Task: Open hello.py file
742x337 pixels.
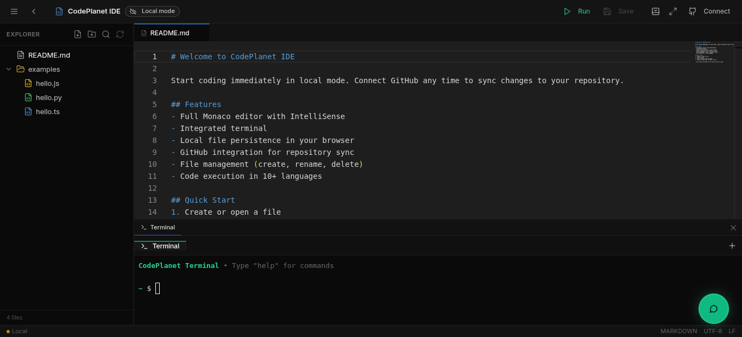Action: (67, 97)
